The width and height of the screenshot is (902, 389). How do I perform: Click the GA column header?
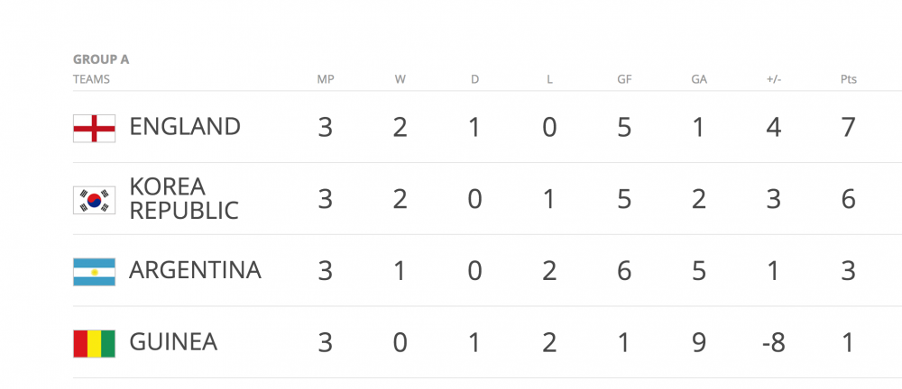coord(699,79)
